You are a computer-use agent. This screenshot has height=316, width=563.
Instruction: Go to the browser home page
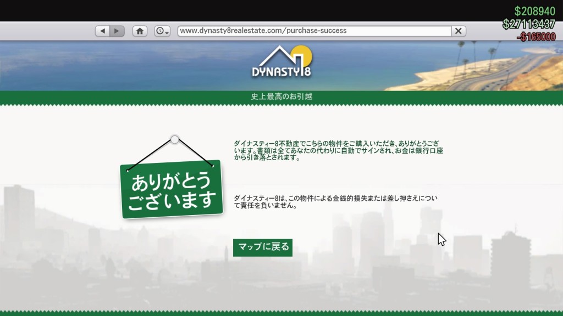pyautogui.click(x=140, y=31)
